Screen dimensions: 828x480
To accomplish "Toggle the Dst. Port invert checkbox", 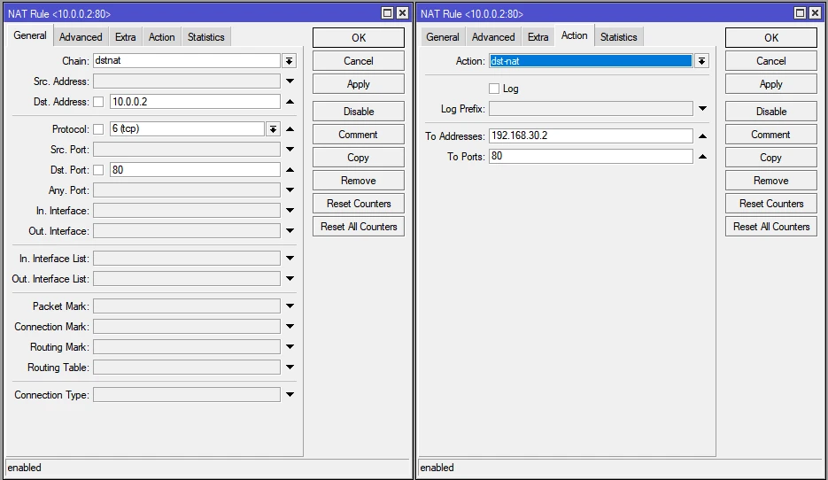I will (x=99, y=170).
